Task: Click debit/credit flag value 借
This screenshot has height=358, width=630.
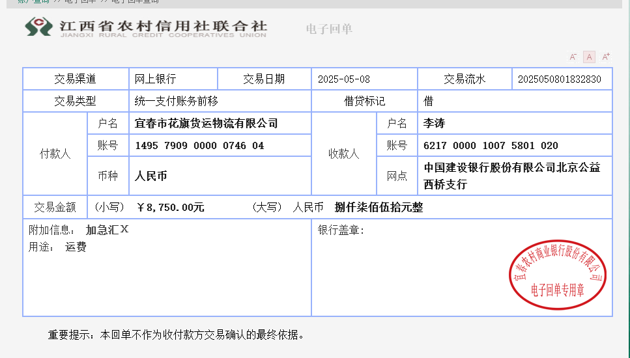Action: point(428,101)
